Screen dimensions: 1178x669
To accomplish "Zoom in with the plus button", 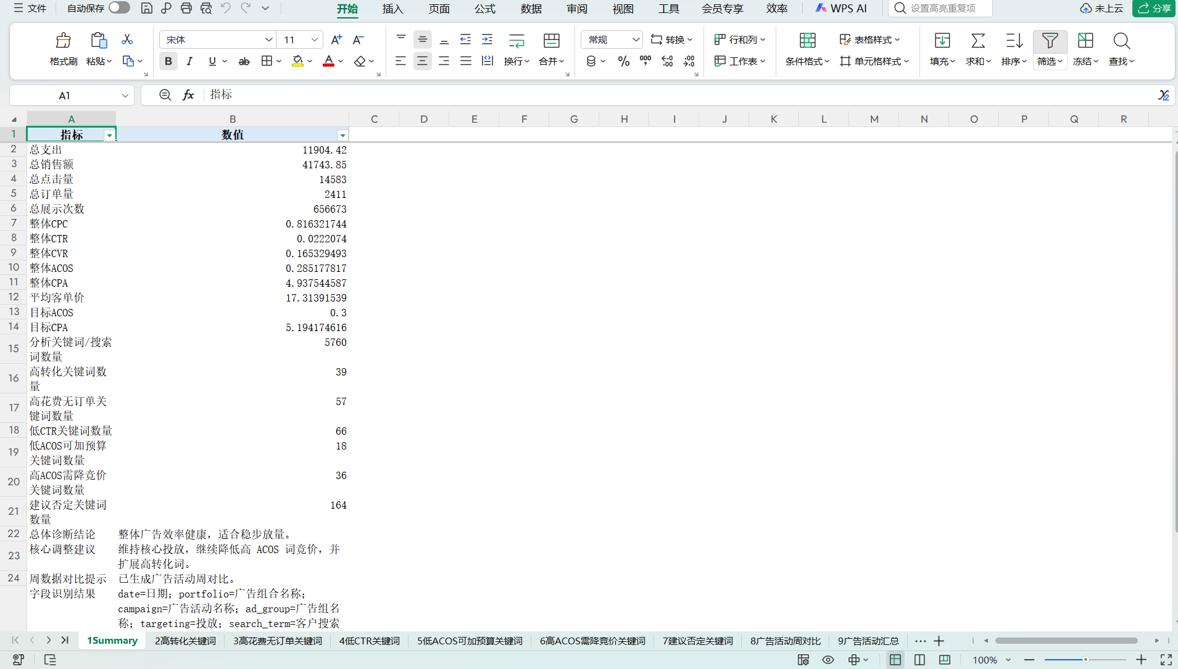I will 1141,660.
